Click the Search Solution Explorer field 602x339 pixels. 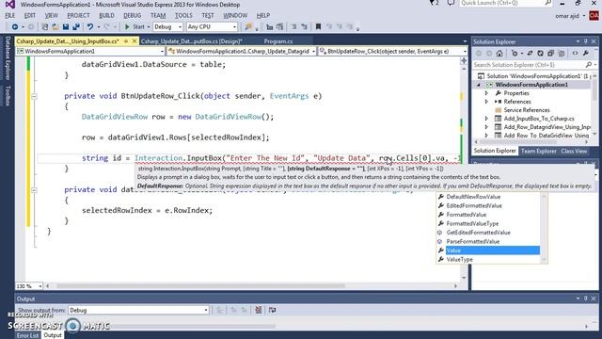[534, 65]
